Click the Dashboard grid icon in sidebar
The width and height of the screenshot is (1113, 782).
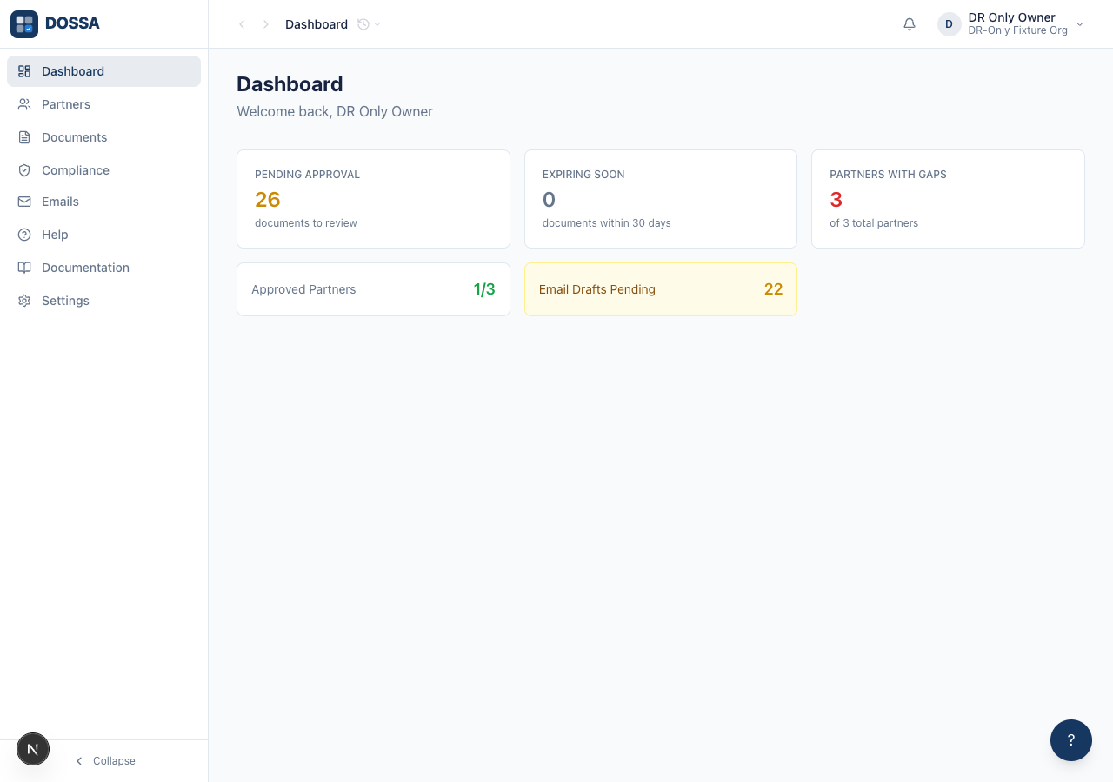pos(24,71)
